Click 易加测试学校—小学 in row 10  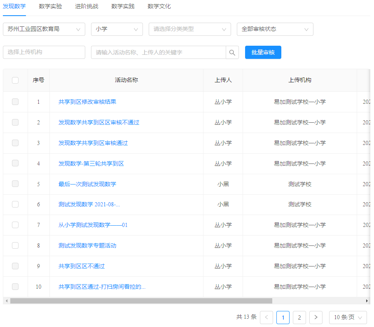[x=300, y=287]
